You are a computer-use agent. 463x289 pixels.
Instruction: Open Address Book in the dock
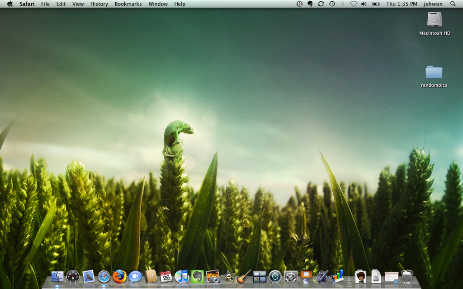coord(151,277)
